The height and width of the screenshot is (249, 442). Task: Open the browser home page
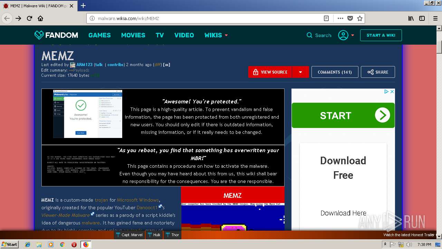[x=40, y=18]
